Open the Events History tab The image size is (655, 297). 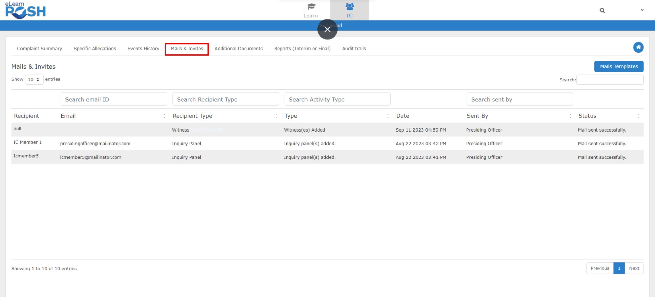[143, 49]
